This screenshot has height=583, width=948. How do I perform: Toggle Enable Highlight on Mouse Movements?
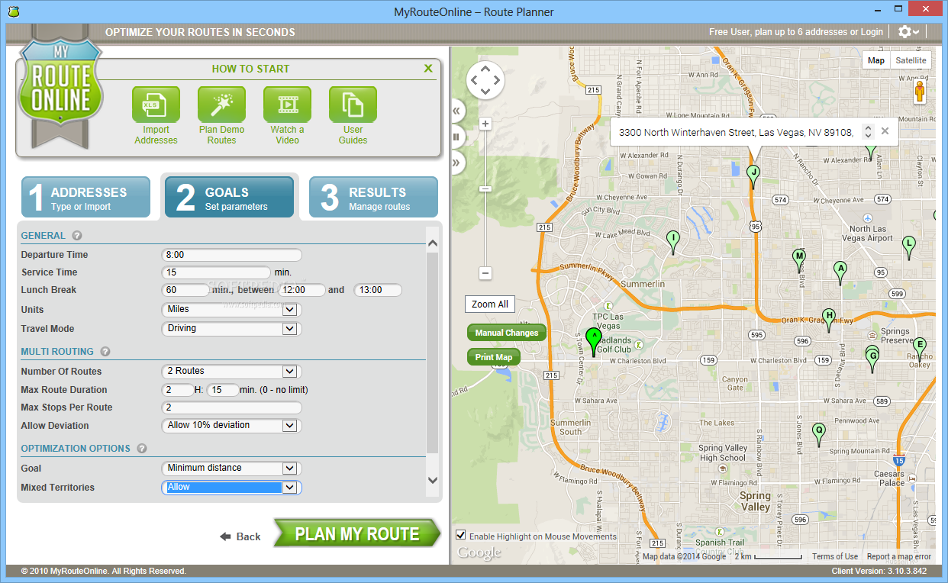point(460,536)
